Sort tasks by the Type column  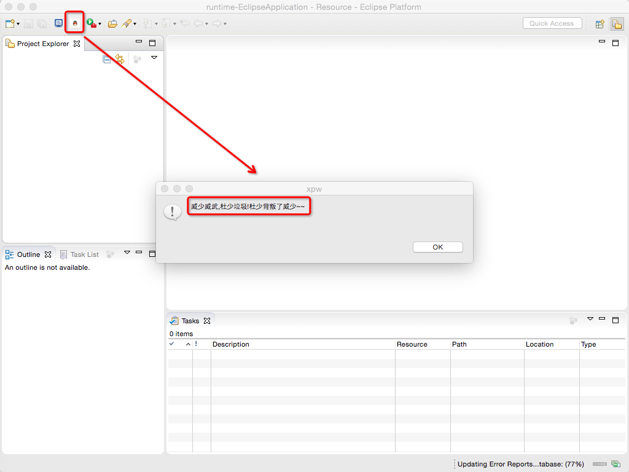point(603,344)
